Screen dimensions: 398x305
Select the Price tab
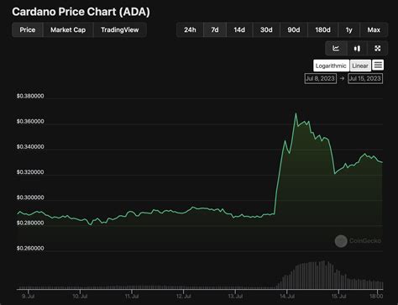pos(28,29)
